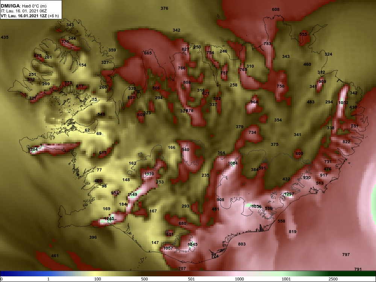Pick the 1149 value on the map
The width and height of the screenshot is (376, 282).
coord(132,194)
